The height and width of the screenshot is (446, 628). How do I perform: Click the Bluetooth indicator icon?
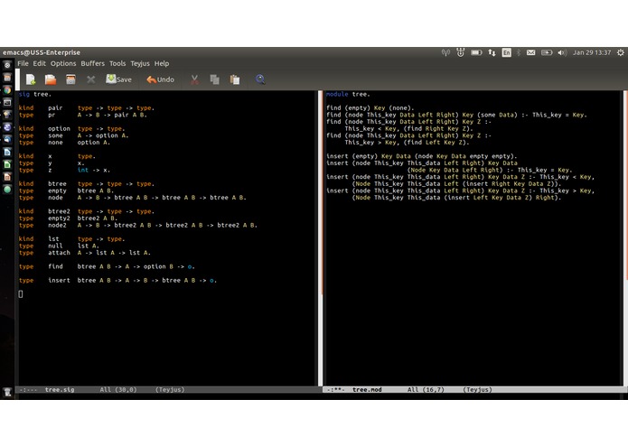(x=519, y=52)
